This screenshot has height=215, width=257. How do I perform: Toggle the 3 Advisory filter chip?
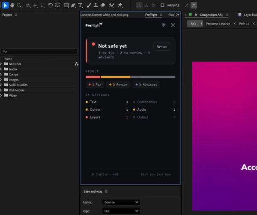(146, 85)
